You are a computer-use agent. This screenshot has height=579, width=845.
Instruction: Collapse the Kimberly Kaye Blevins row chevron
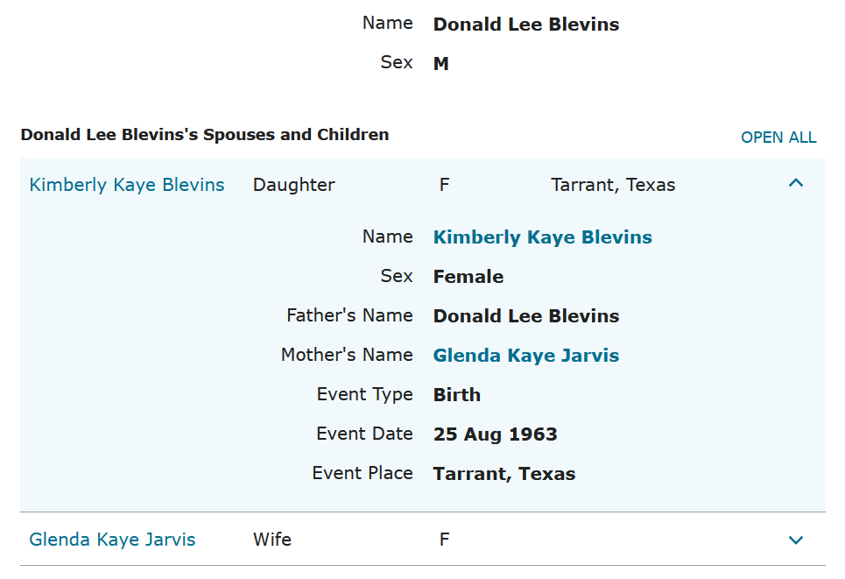[795, 184]
